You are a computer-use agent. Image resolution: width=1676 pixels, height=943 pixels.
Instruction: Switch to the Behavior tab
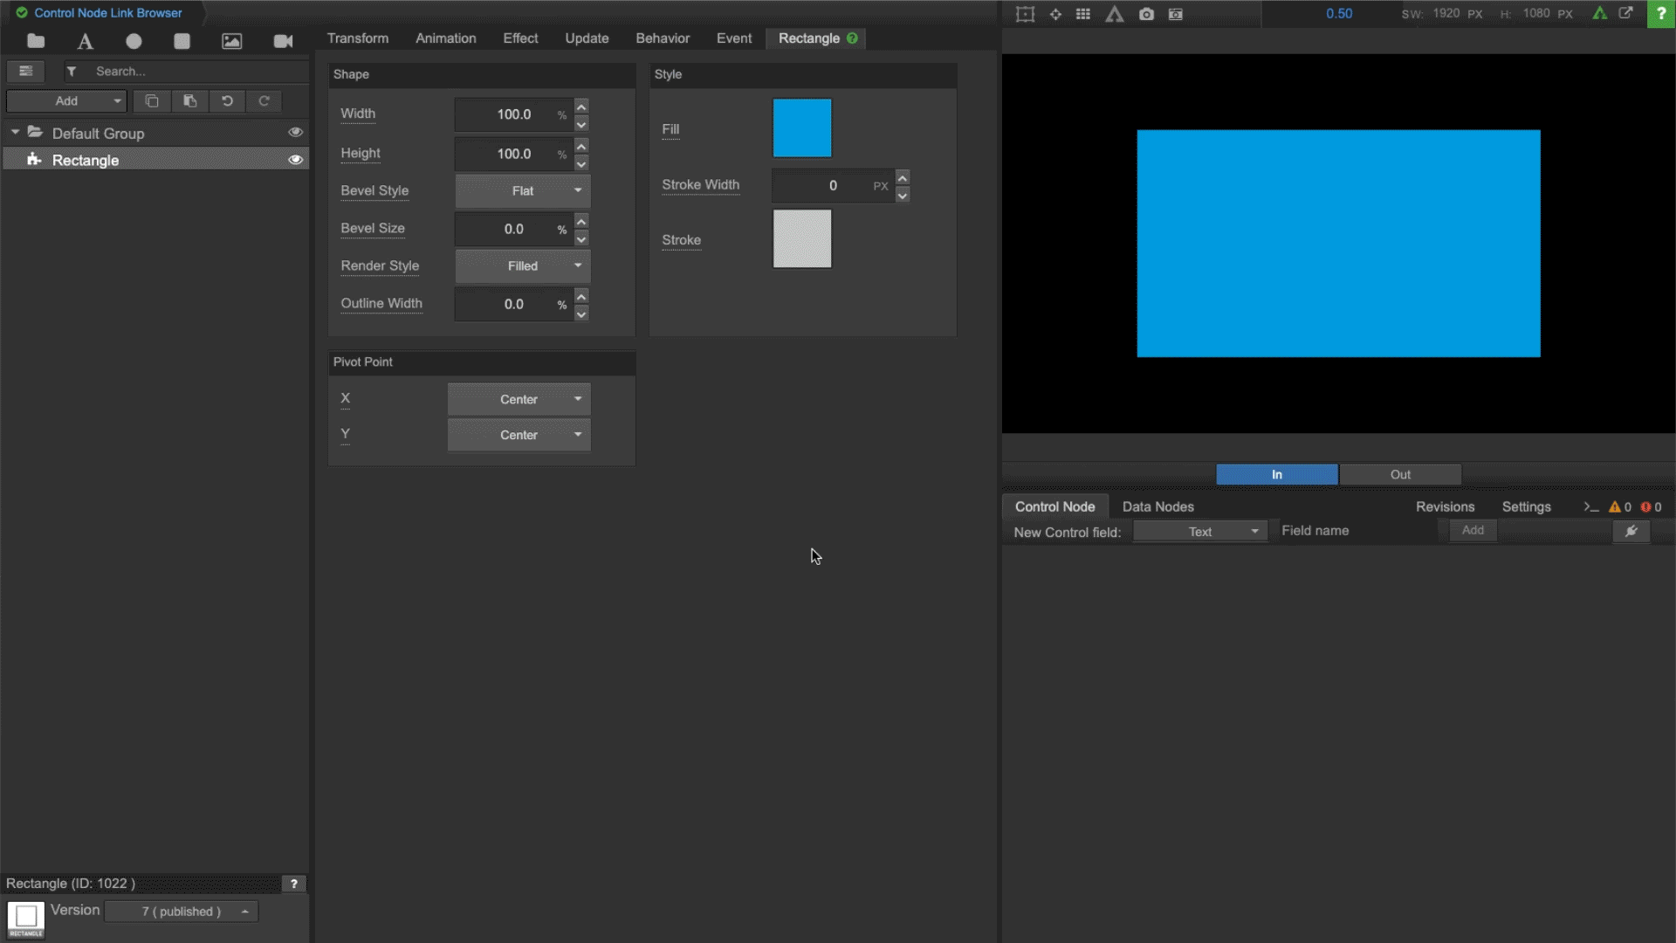663,38
